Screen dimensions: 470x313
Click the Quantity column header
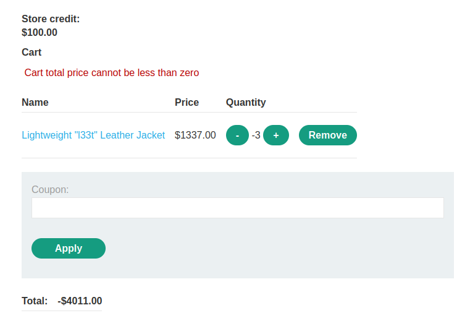click(x=246, y=102)
